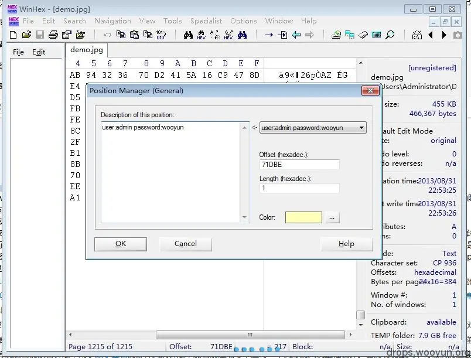Image resolution: width=471 pixels, height=358 pixels.
Task: Open the View menu
Action: [147, 21]
